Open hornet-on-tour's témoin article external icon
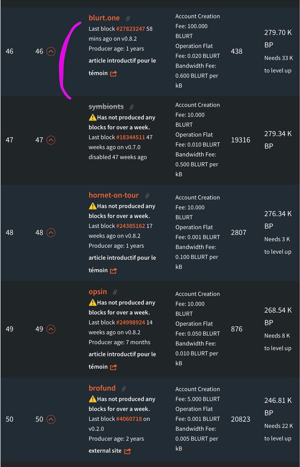300x467 pixels. 113,271
